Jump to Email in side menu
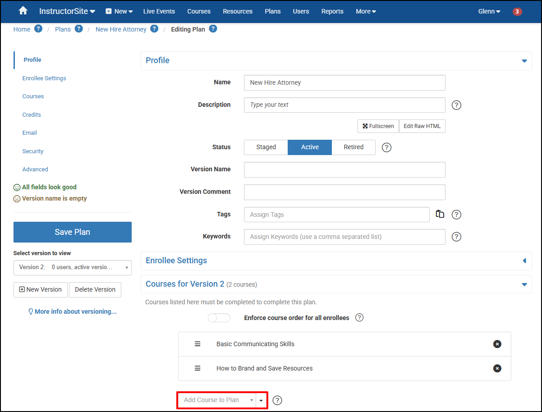 click(x=30, y=133)
